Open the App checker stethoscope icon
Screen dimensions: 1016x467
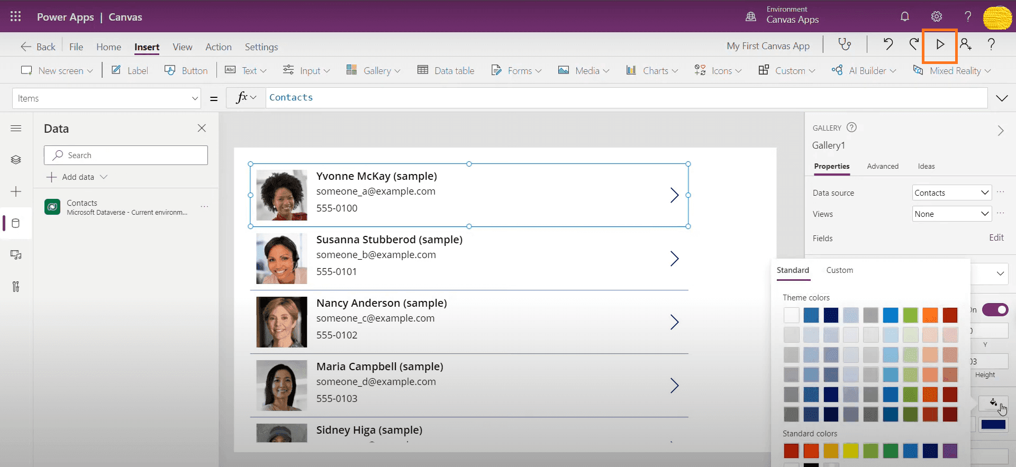[x=845, y=45]
